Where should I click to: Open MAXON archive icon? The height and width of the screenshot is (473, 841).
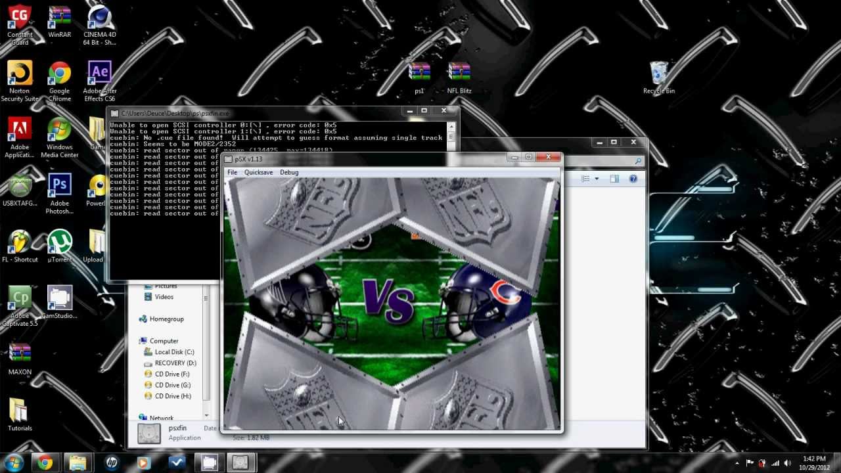click(20, 359)
